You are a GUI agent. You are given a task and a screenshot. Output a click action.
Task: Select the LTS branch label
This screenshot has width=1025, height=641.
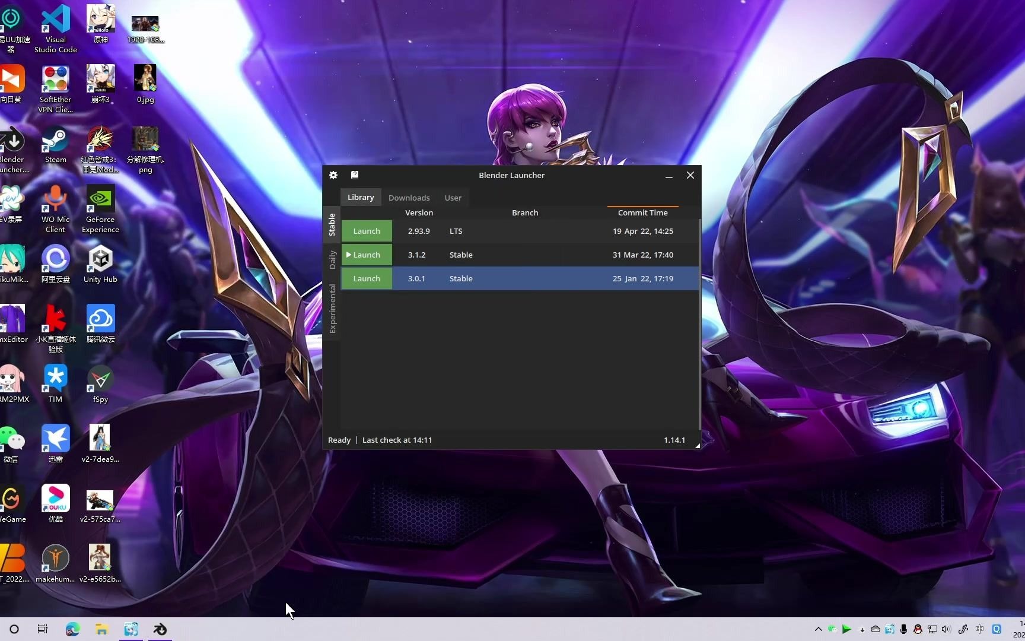tap(456, 231)
